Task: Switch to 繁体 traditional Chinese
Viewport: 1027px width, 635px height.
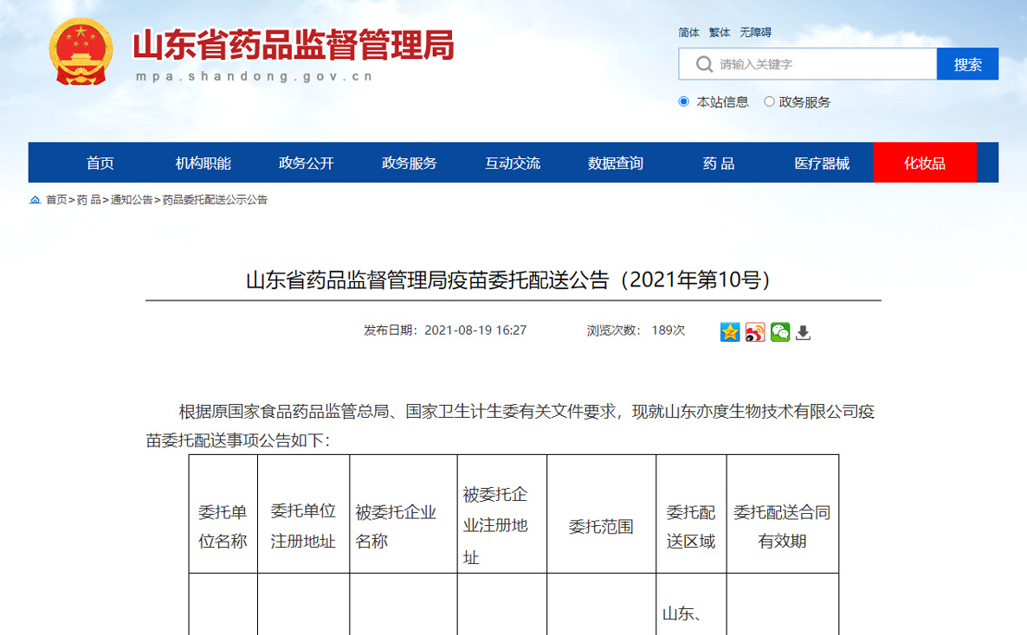Action: (x=719, y=33)
